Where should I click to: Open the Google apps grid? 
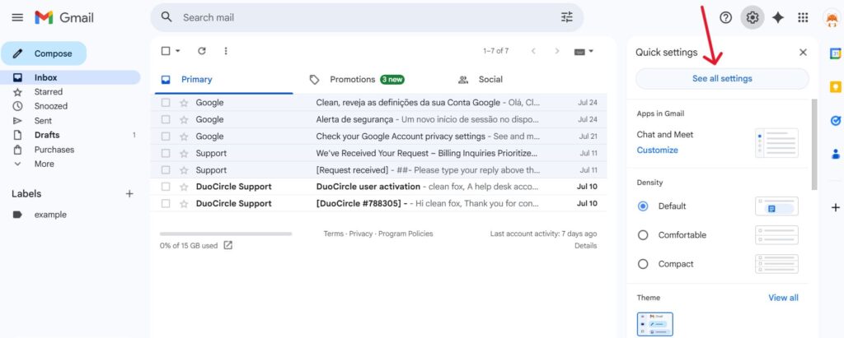(803, 18)
